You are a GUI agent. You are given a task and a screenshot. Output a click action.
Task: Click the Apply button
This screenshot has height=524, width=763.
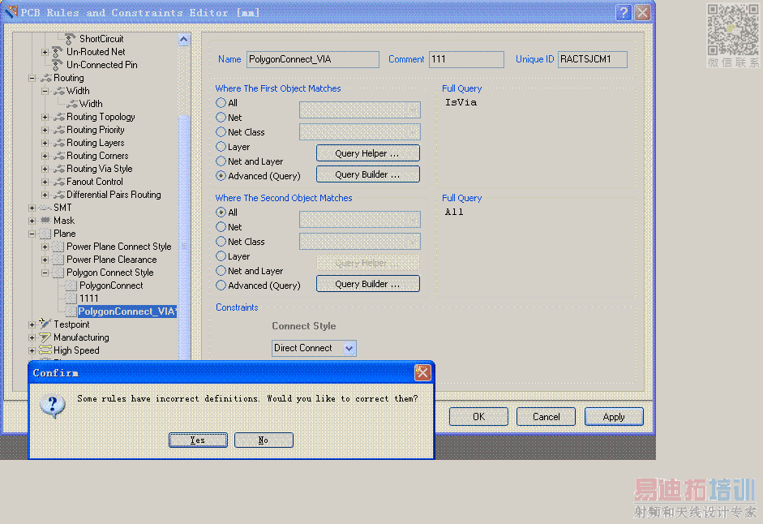[614, 416]
